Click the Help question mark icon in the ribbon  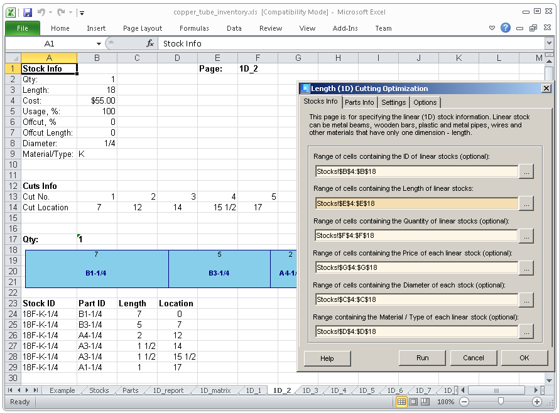(506, 28)
